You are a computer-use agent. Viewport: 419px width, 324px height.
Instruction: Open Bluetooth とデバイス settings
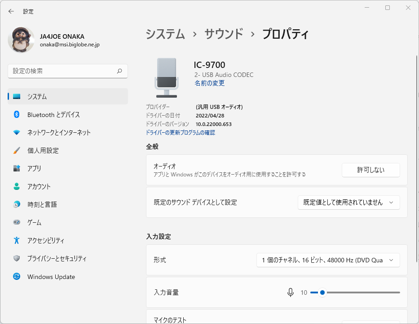[x=68, y=115]
